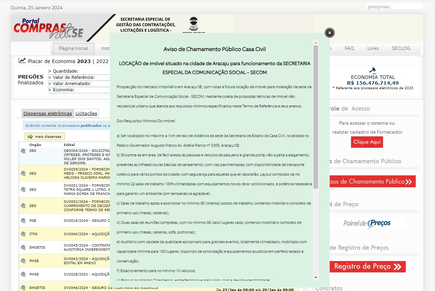Screen dimensions: 435x291
Task: Click into the pesquisar search field
Action: point(393,7)
